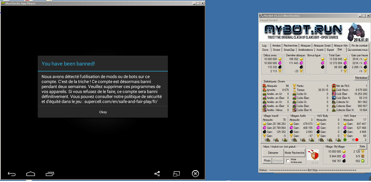Click the red circle in HdV Snipe
This screenshot has width=371, height=182.
[357, 140]
